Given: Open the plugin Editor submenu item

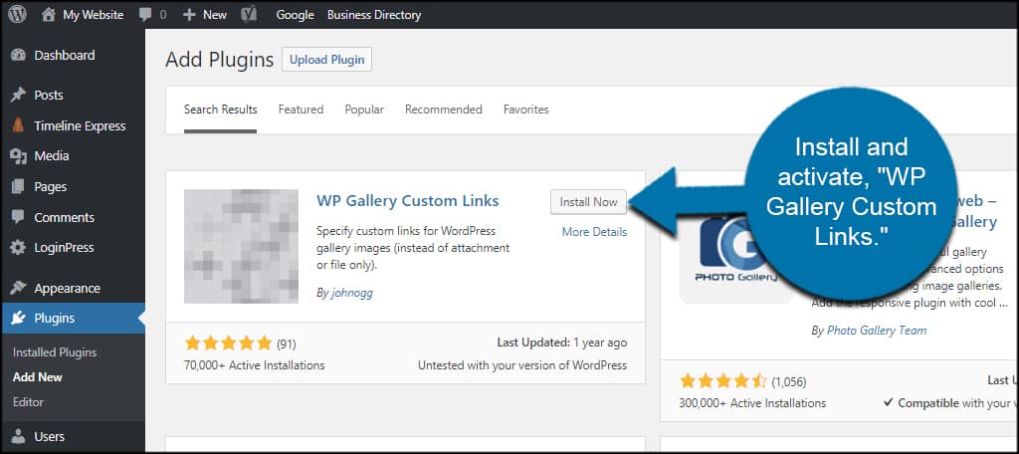Looking at the screenshot, I should 28,402.
